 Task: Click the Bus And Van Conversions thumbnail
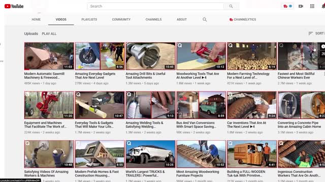pos(201,105)
